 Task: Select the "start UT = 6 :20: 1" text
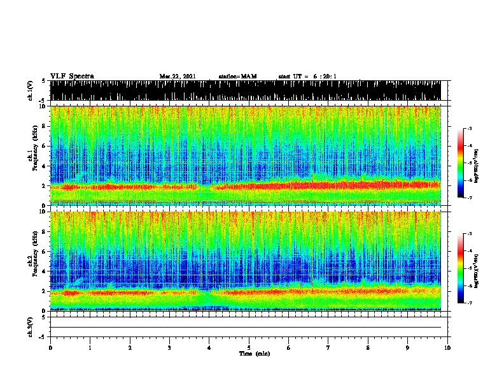pyautogui.click(x=307, y=76)
